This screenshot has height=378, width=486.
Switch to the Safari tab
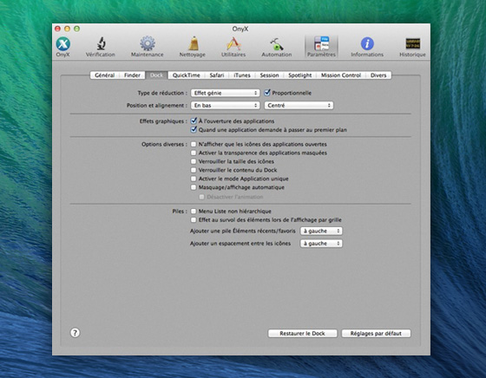217,75
